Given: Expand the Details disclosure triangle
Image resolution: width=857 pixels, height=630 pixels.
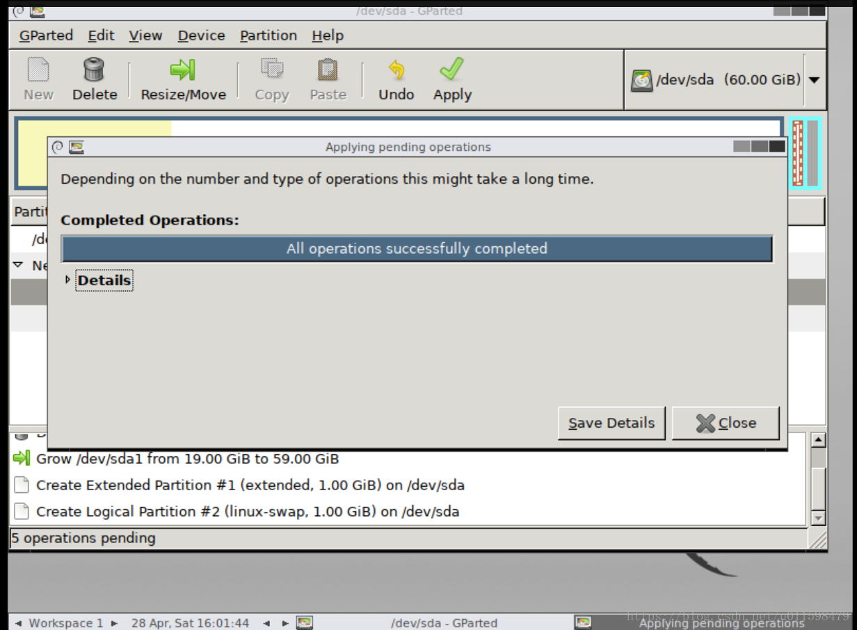Looking at the screenshot, I should (67, 280).
